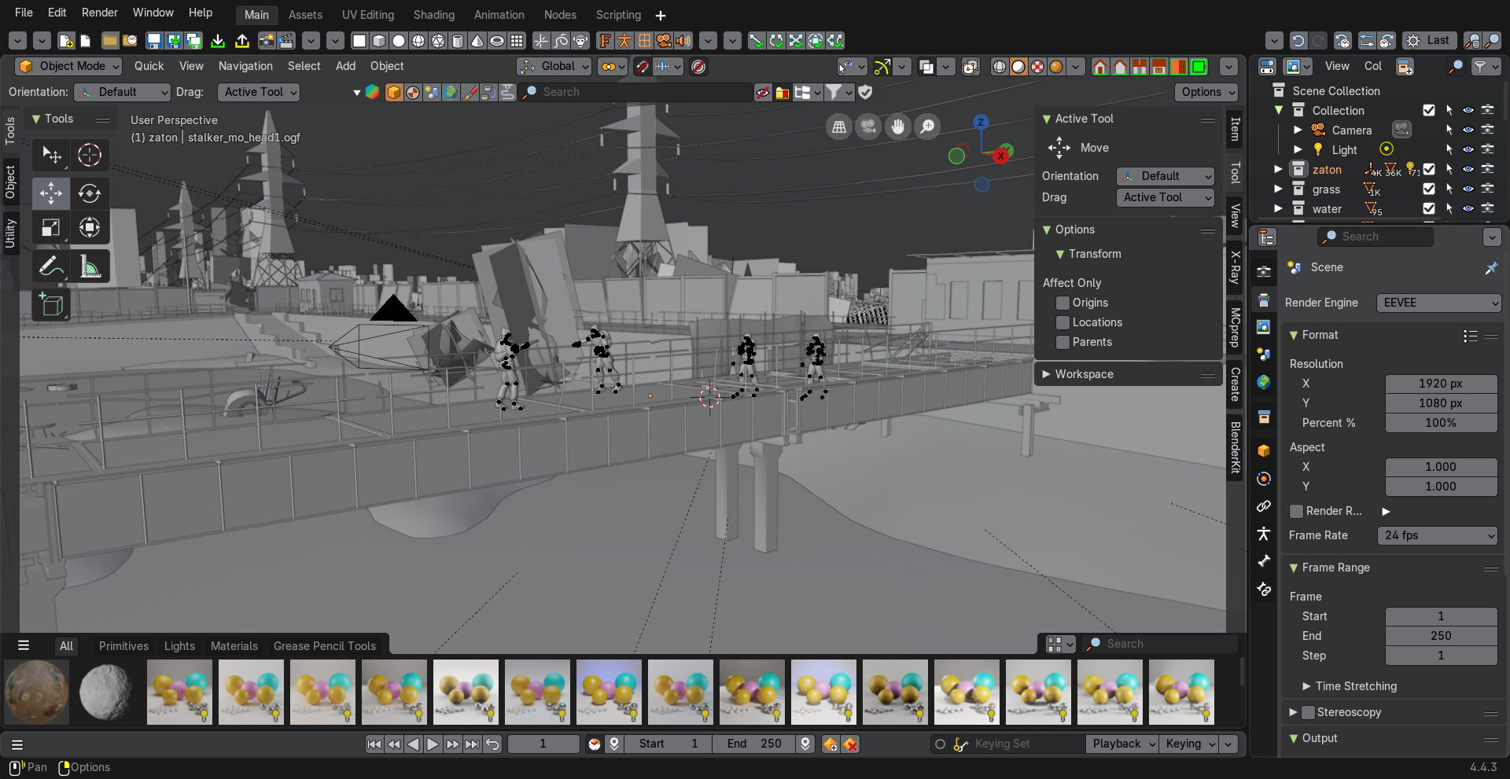Select the Transform tool in left toolbar
Image resolution: width=1510 pixels, height=779 pixels.
pyautogui.click(x=90, y=228)
